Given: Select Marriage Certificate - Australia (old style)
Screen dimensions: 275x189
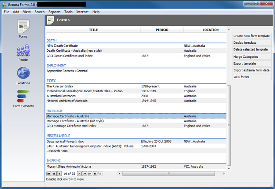Looking at the screenshot, I should click(x=136, y=121).
